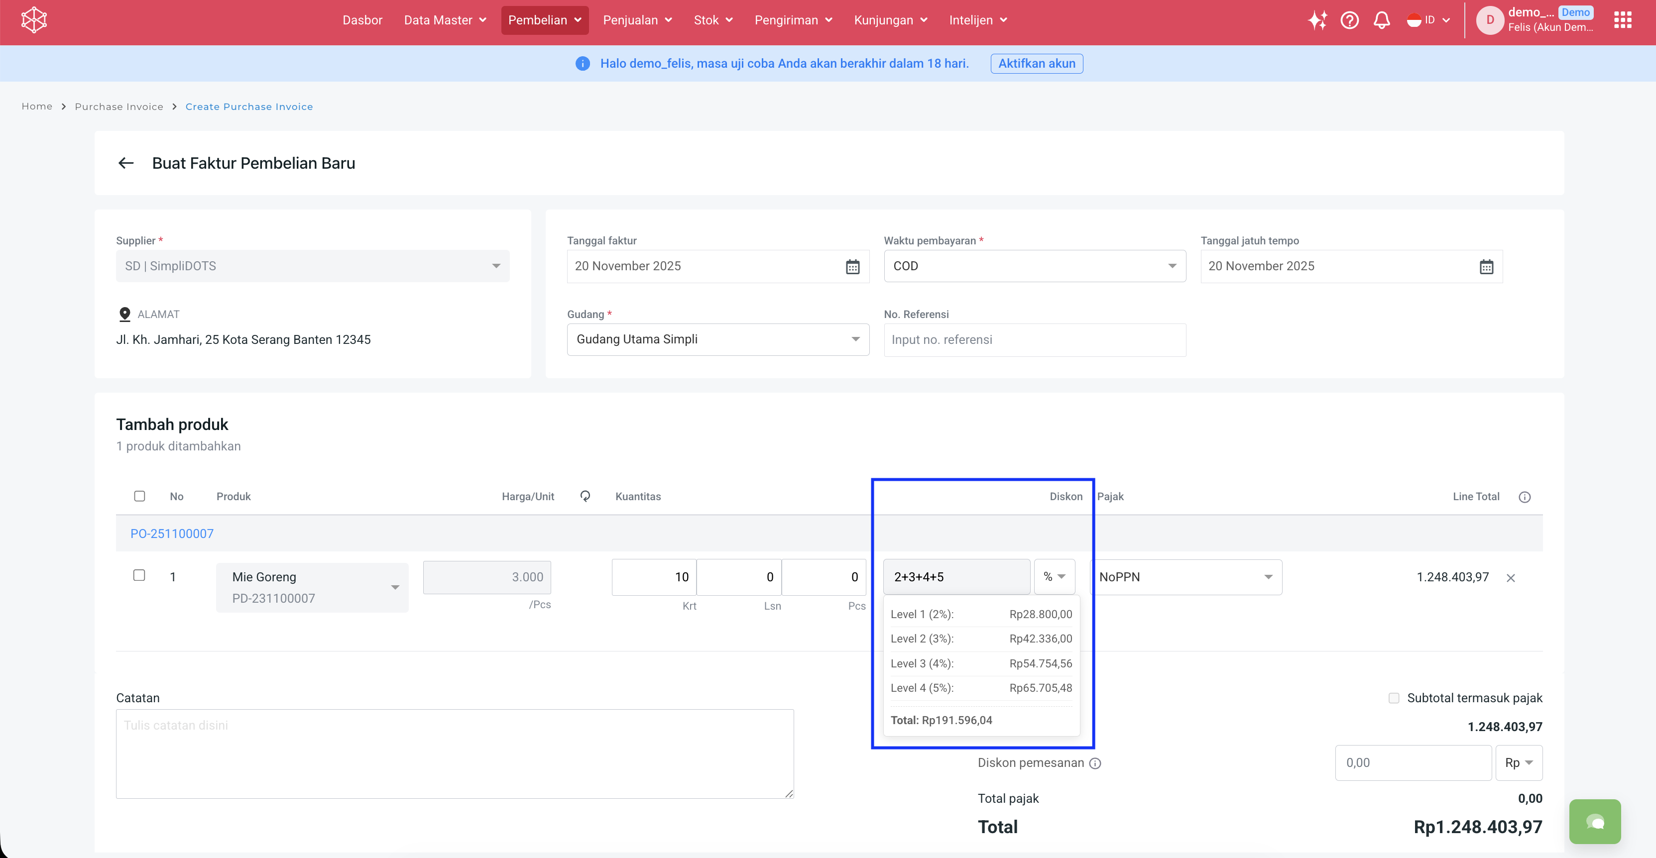
Task: Open the Gudang Utama Simpli dropdown
Action: pos(717,339)
